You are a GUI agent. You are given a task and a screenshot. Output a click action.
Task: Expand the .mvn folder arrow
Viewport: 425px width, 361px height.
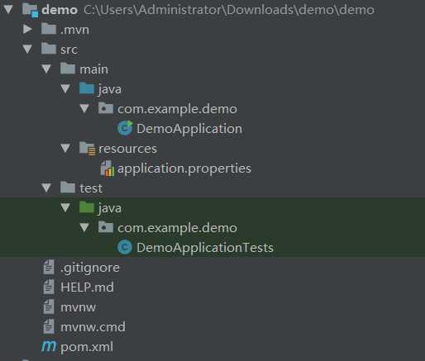click(27, 29)
